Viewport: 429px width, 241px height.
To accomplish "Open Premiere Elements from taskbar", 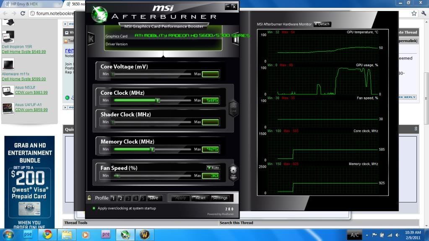I will (106, 235).
